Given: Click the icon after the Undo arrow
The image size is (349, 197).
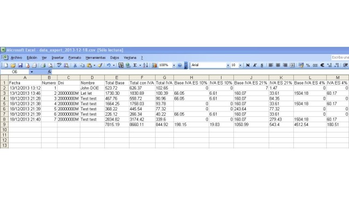Looking at the screenshot, I should 121,65.
